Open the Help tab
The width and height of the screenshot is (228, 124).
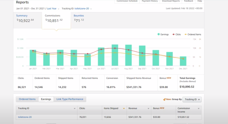(x=200, y=1)
